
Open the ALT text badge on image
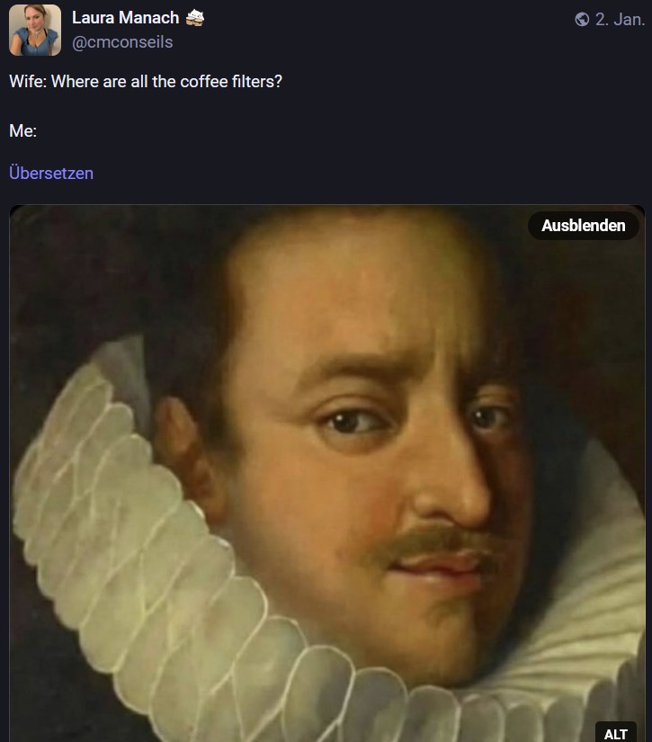point(615,734)
